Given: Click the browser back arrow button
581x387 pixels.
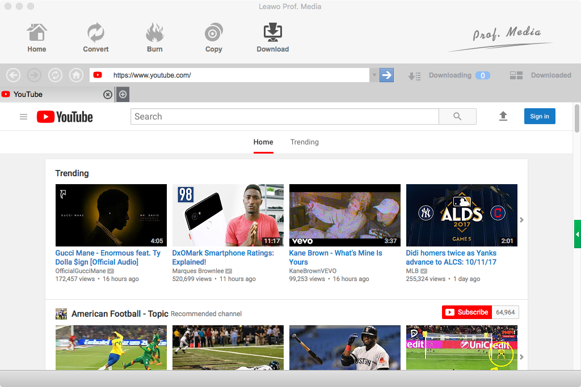Looking at the screenshot, I should pyautogui.click(x=13, y=75).
